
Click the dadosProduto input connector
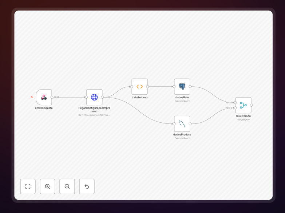pyautogui.click(x=174, y=124)
